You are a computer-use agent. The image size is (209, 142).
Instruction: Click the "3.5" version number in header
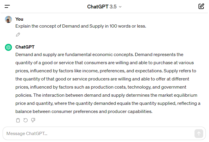click(x=113, y=7)
